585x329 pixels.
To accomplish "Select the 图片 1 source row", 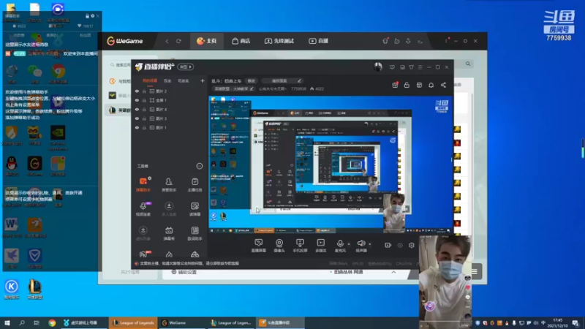I will (x=170, y=127).
